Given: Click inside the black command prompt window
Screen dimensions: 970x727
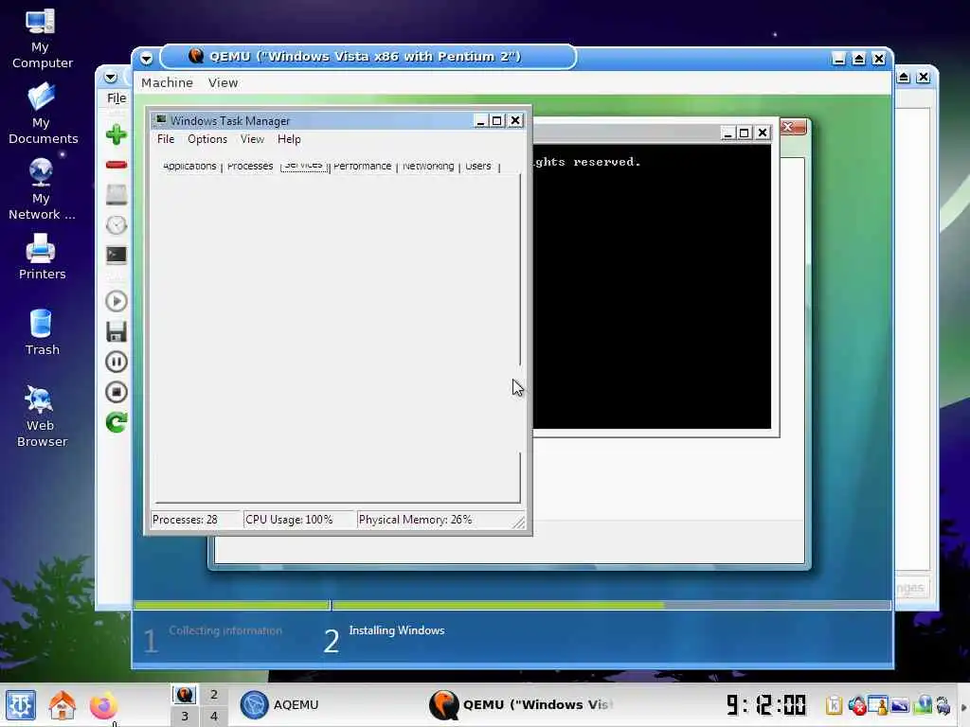Looking at the screenshot, I should [652, 286].
